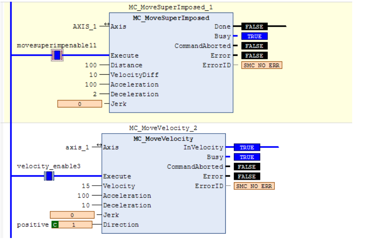
Task: Toggle the movesuperimpenable11 contact
Action: coord(57,55)
